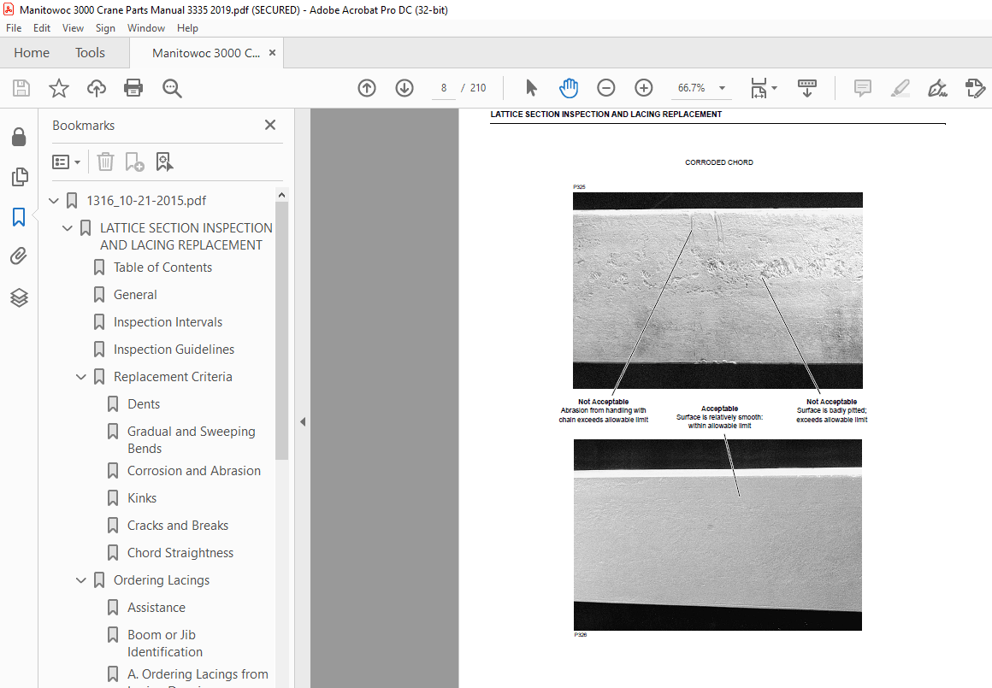Click the page number input field
The image size is (992, 688).
point(444,88)
